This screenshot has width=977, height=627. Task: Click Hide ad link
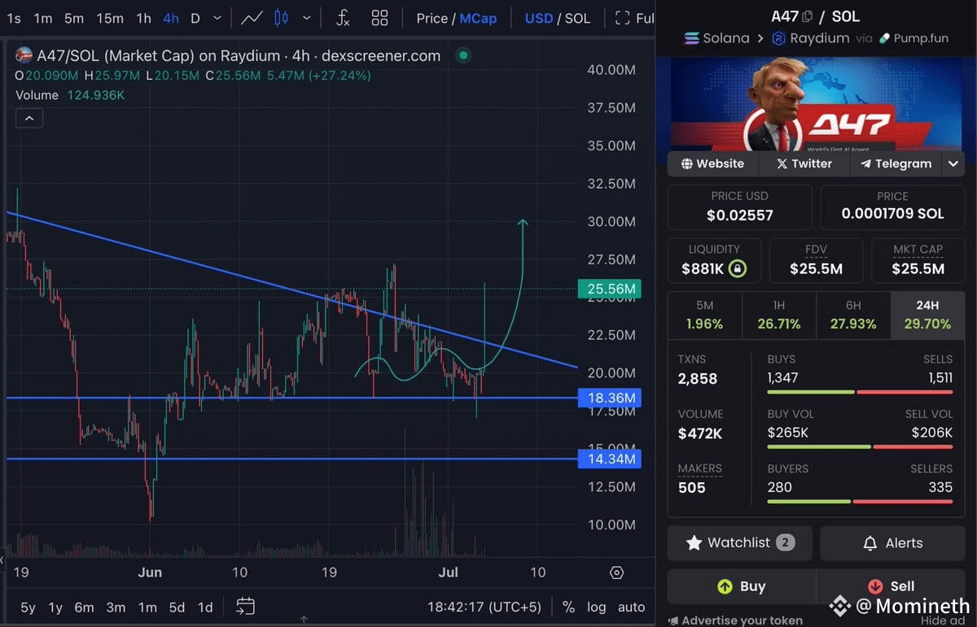pyautogui.click(x=943, y=620)
